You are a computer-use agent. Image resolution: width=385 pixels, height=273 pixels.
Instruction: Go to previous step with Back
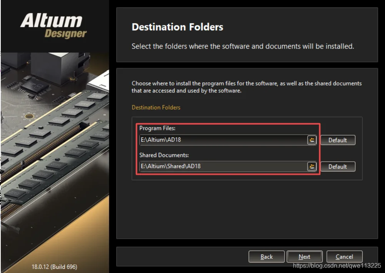pos(266,256)
